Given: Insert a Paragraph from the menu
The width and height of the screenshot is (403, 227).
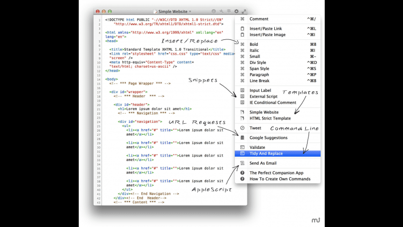Looking at the screenshot, I should coord(277,75).
